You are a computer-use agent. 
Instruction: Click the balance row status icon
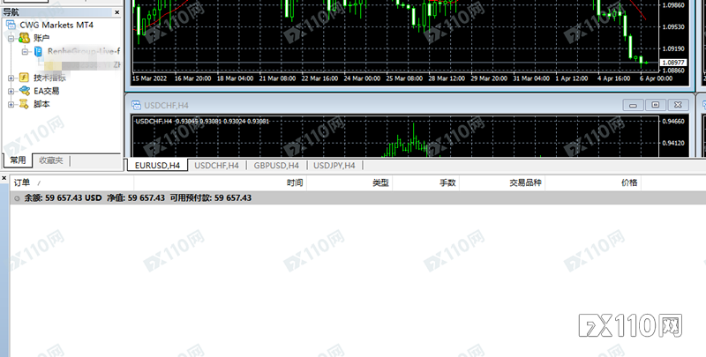coord(18,198)
